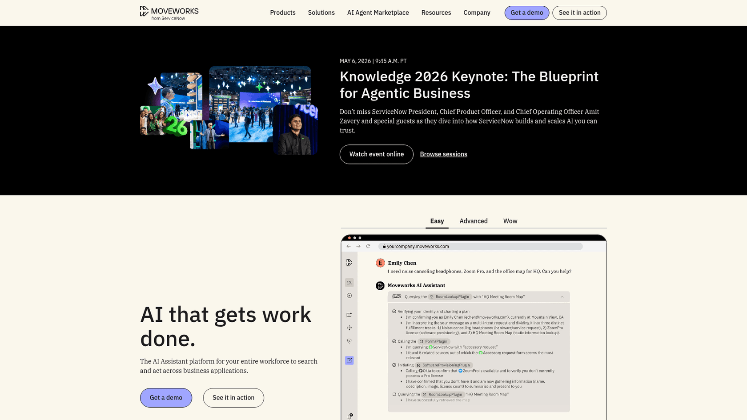The width and height of the screenshot is (747, 420).
Task: Follow the Browse sessions link
Action: click(x=443, y=154)
